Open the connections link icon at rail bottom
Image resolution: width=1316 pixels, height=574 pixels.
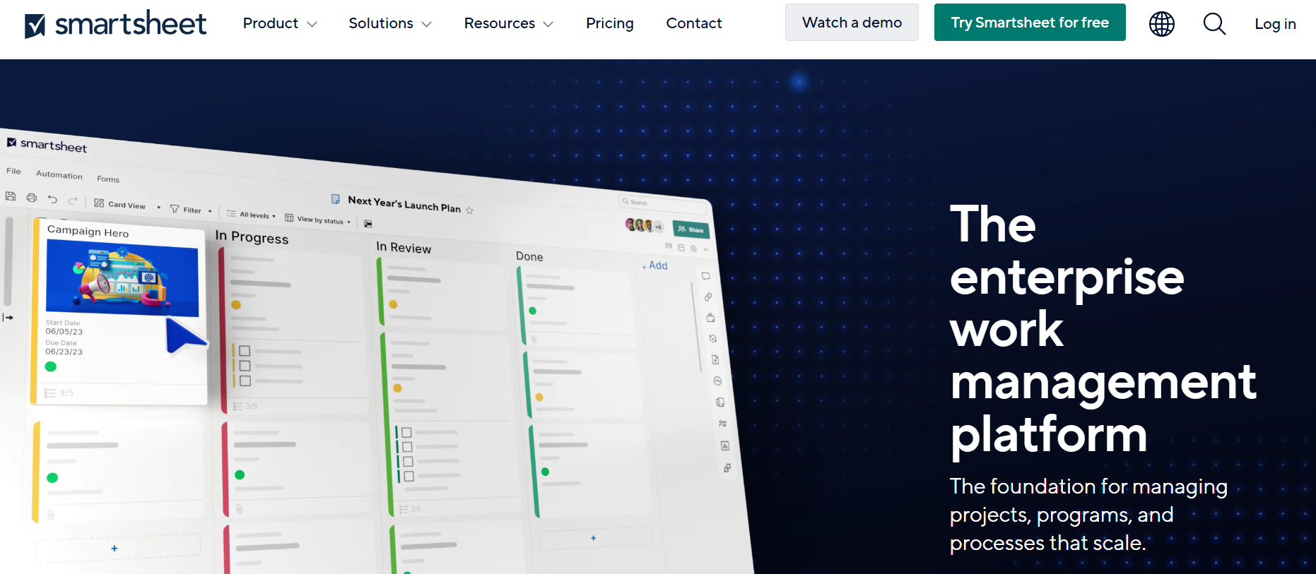coord(727,467)
